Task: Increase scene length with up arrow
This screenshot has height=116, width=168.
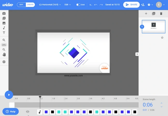Action: tap(162, 103)
